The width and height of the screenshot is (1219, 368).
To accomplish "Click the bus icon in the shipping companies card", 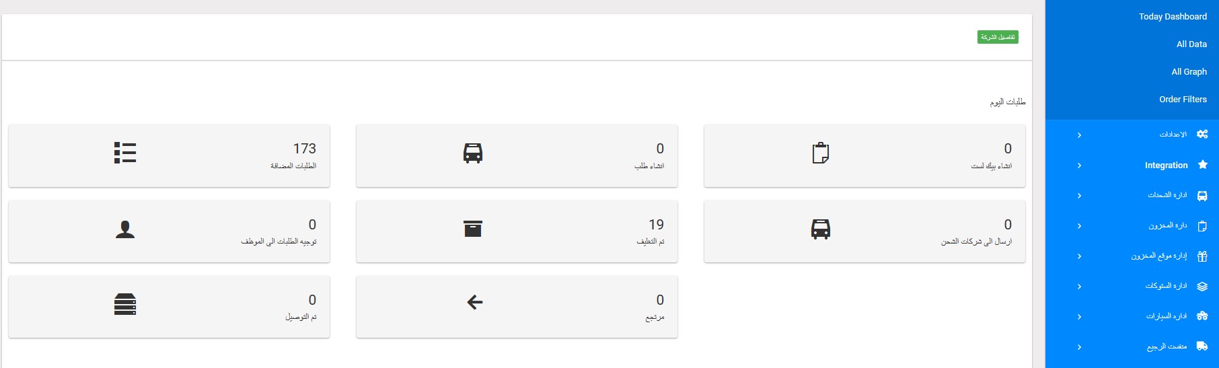I will point(820,229).
